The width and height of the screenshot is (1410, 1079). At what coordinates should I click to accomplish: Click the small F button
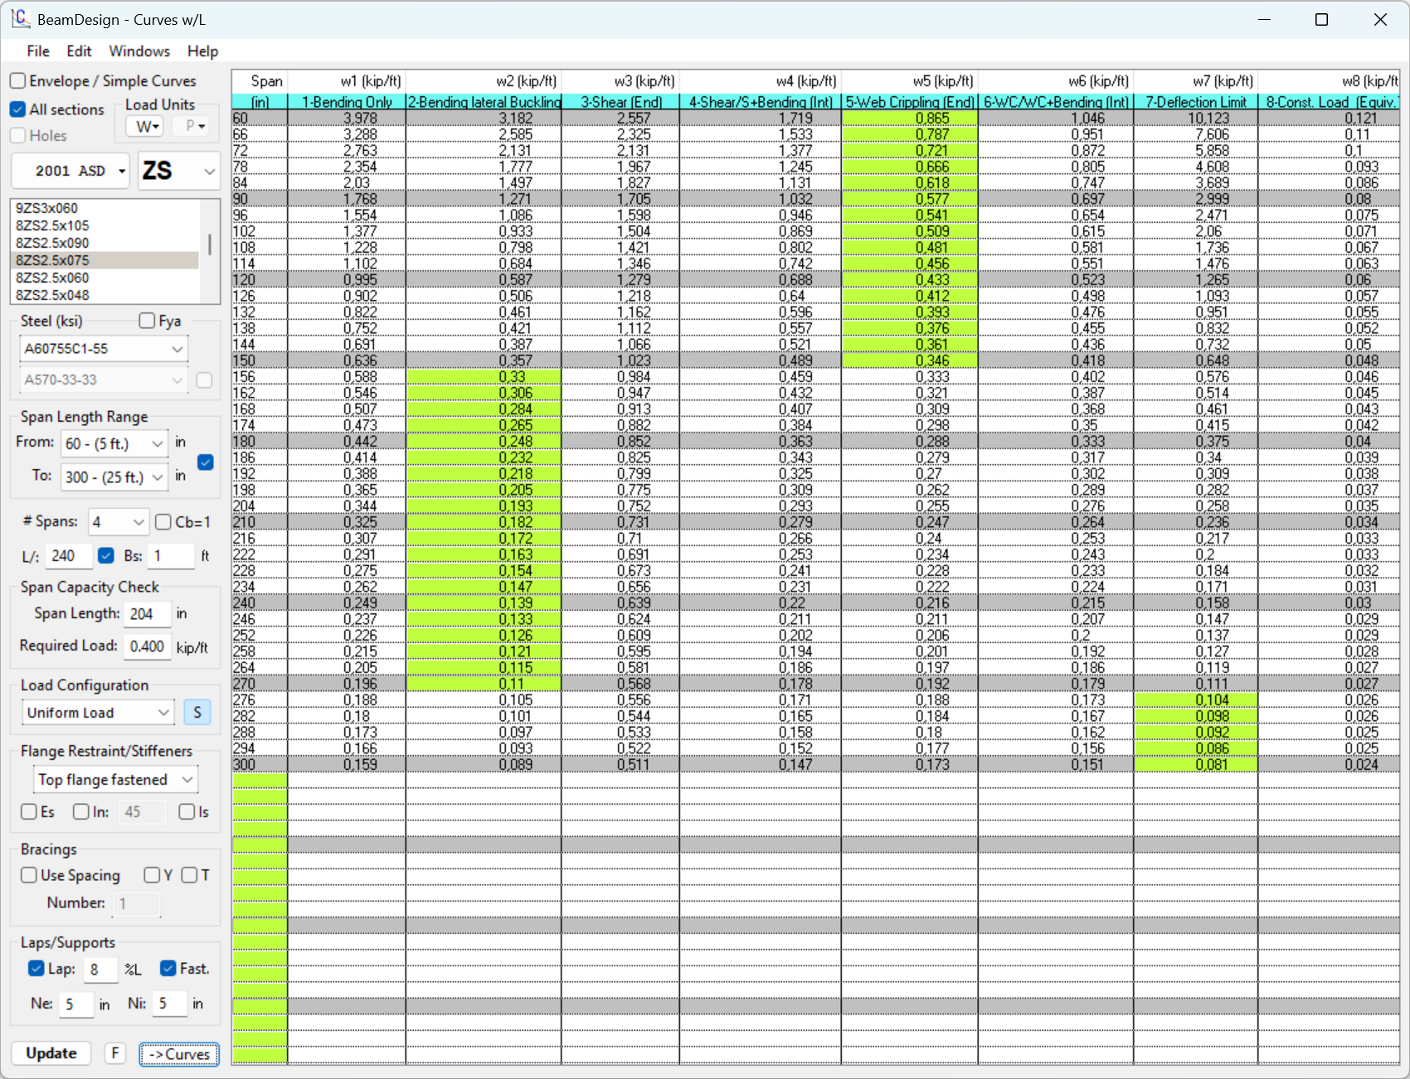pos(115,1053)
